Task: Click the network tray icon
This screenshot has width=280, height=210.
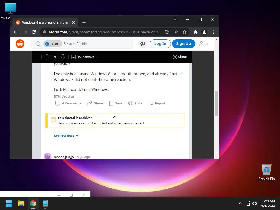Action: [x=248, y=203]
